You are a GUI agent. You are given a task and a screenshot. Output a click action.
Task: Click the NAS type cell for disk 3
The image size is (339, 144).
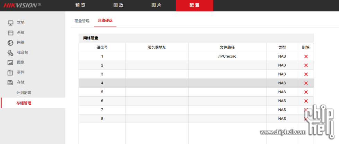(x=282, y=74)
